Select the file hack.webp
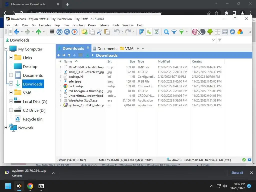Screen dimensions: 256x192 (75, 86)
